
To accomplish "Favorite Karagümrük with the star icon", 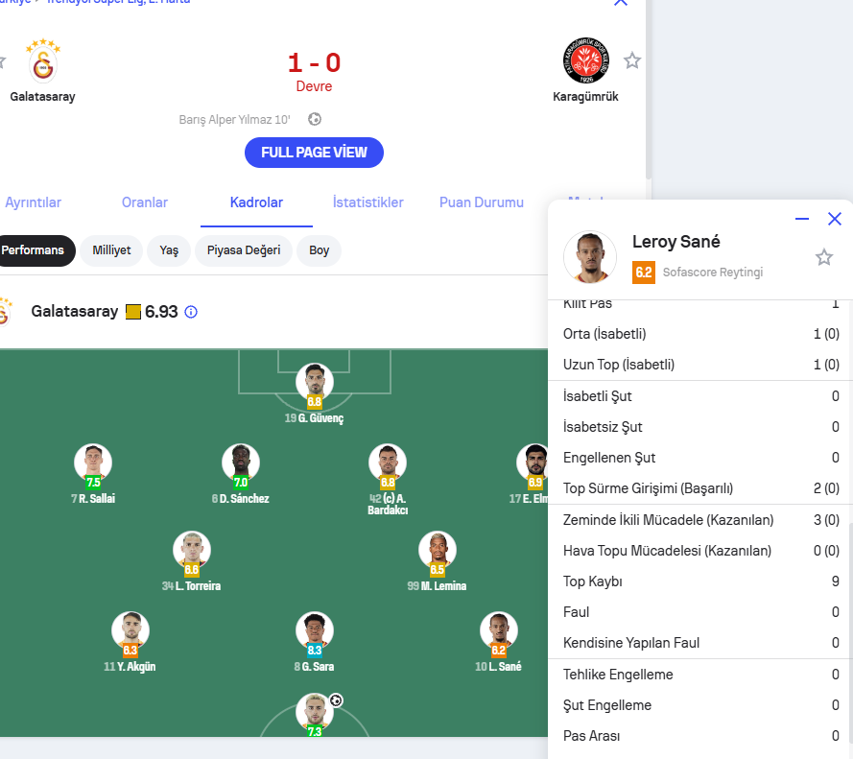I will click(631, 60).
